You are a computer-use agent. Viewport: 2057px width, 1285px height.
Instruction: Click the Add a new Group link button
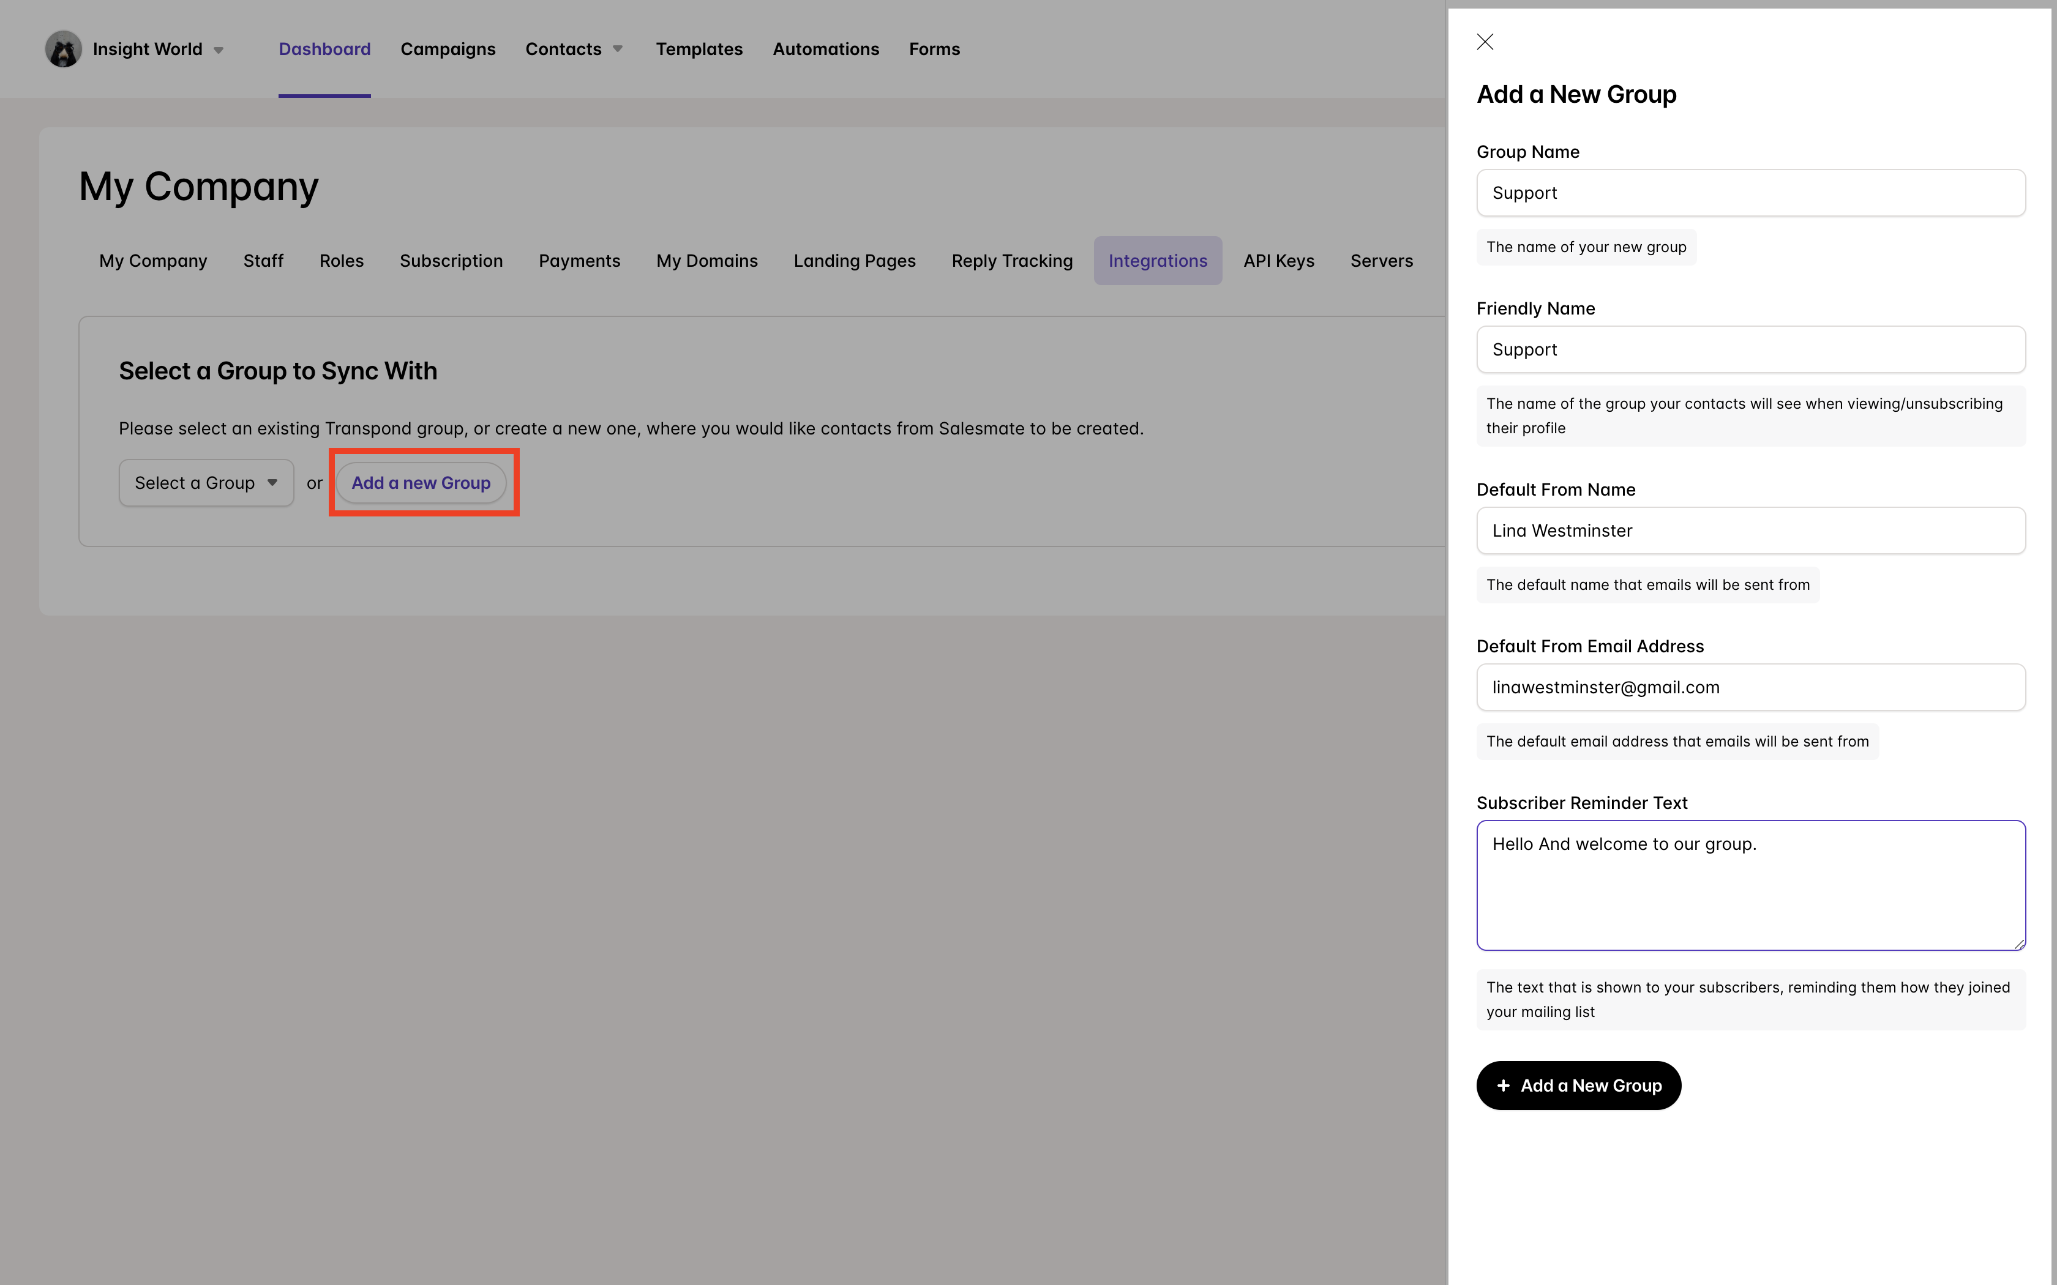pos(422,483)
